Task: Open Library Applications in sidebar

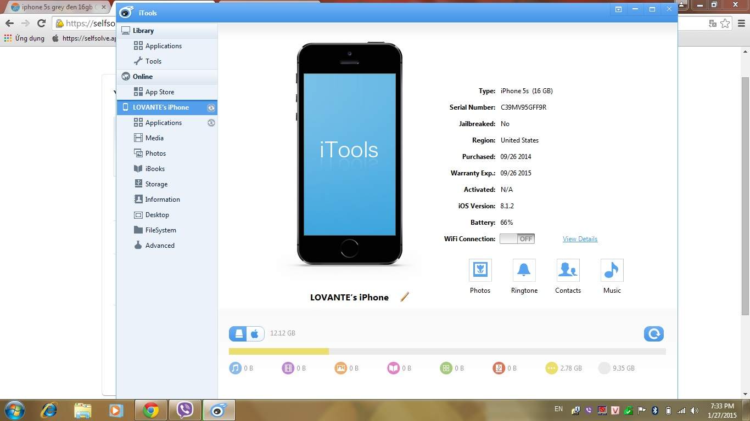Action: pyautogui.click(x=167, y=46)
